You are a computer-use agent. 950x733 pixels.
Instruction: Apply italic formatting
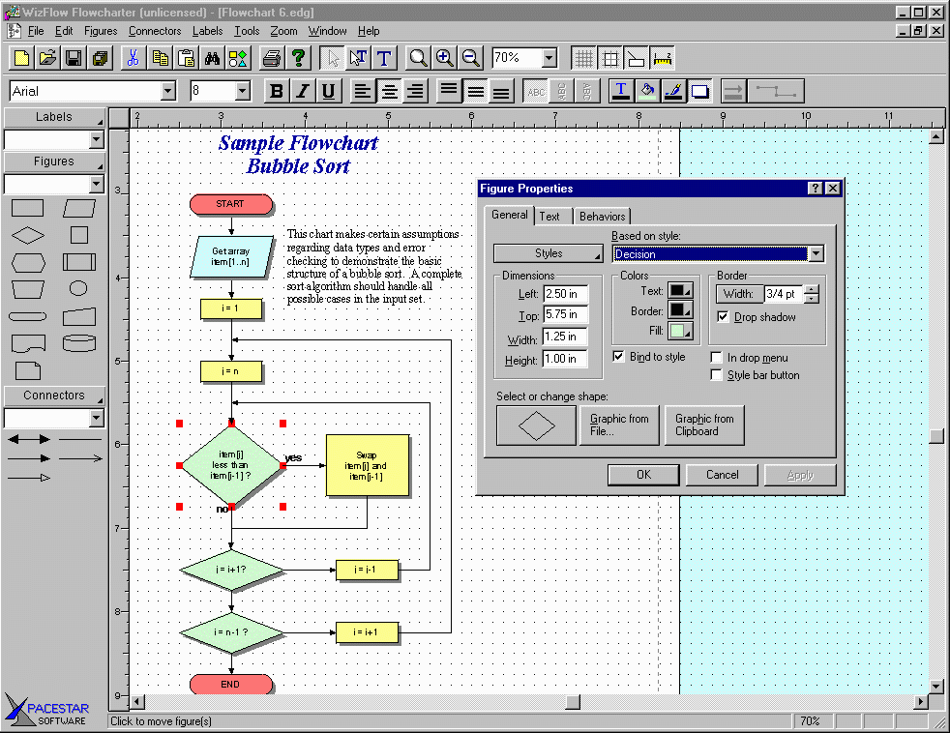click(x=303, y=92)
